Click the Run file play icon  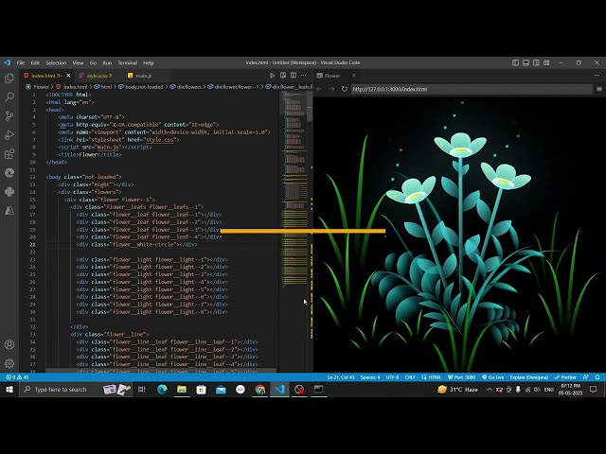point(272,76)
